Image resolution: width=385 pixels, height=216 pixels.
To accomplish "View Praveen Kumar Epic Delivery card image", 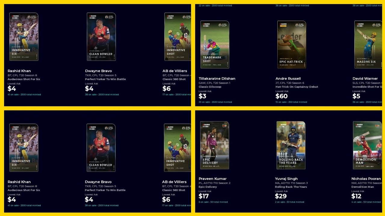I will pos(214,145).
